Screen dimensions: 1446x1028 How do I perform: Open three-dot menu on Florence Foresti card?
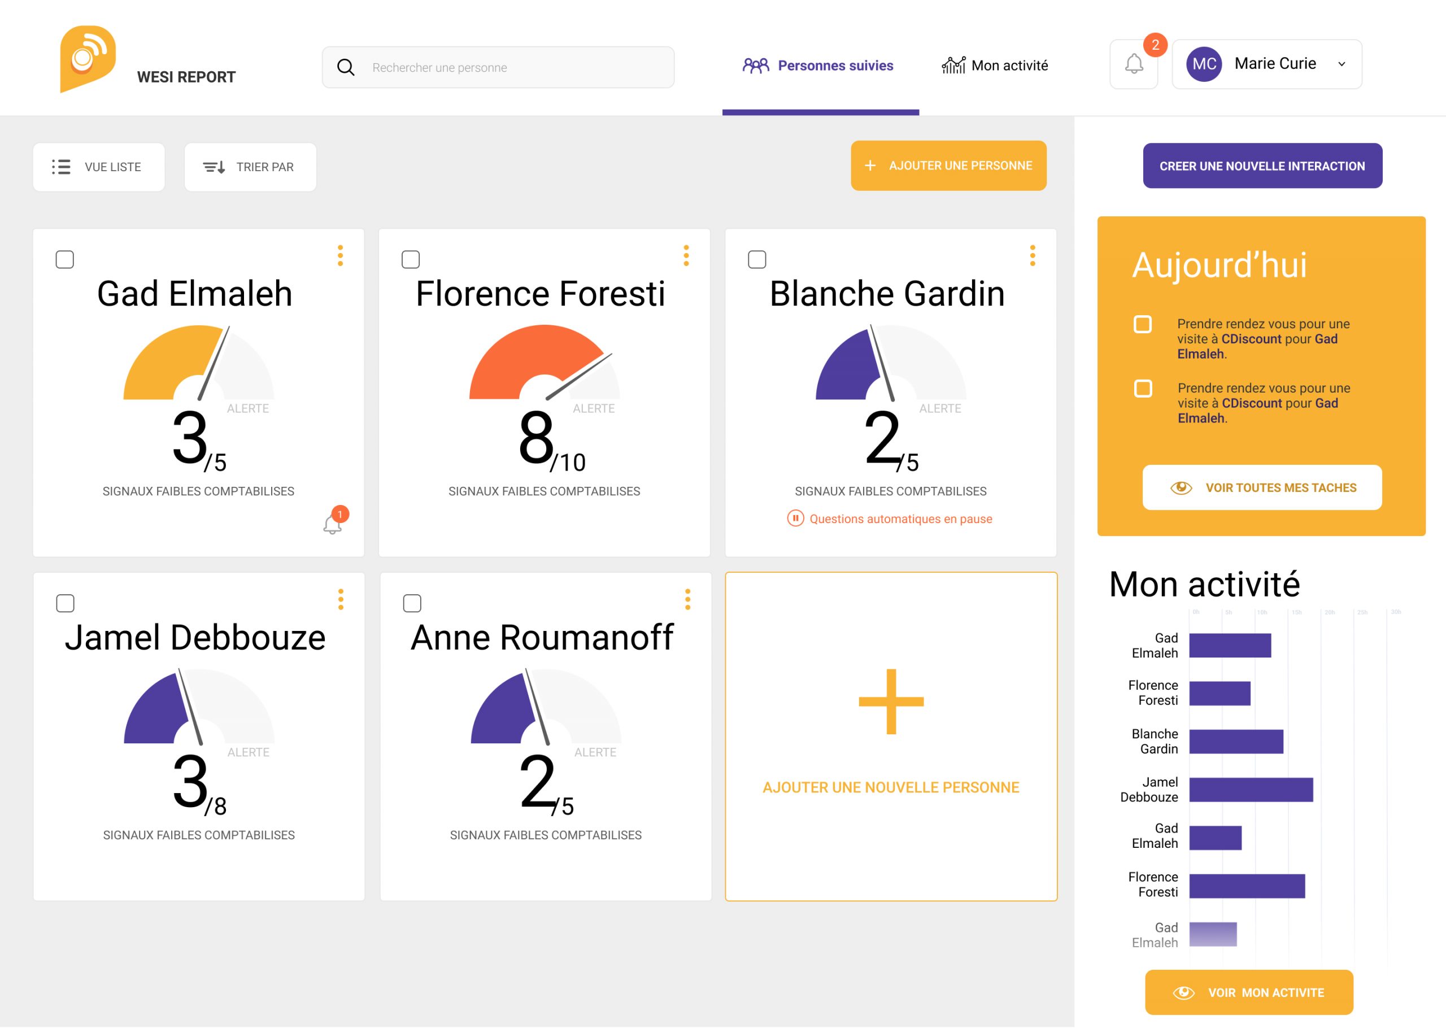(x=686, y=255)
